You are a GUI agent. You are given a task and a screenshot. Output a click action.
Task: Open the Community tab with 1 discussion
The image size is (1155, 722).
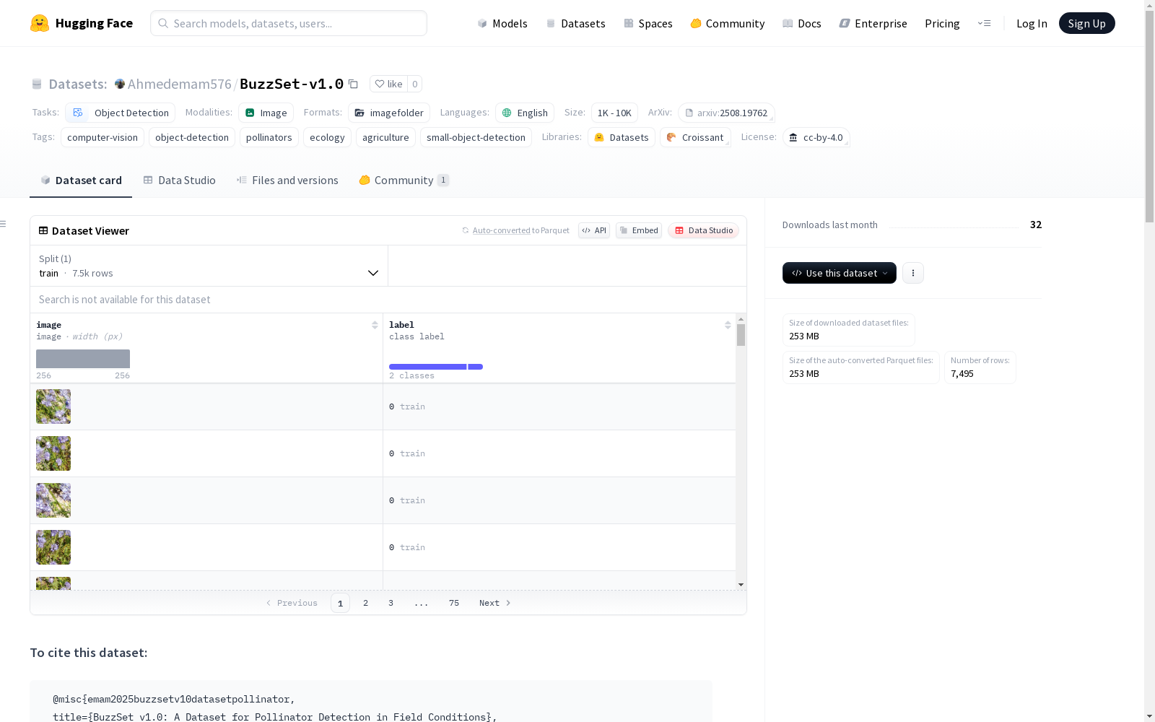[404, 180]
